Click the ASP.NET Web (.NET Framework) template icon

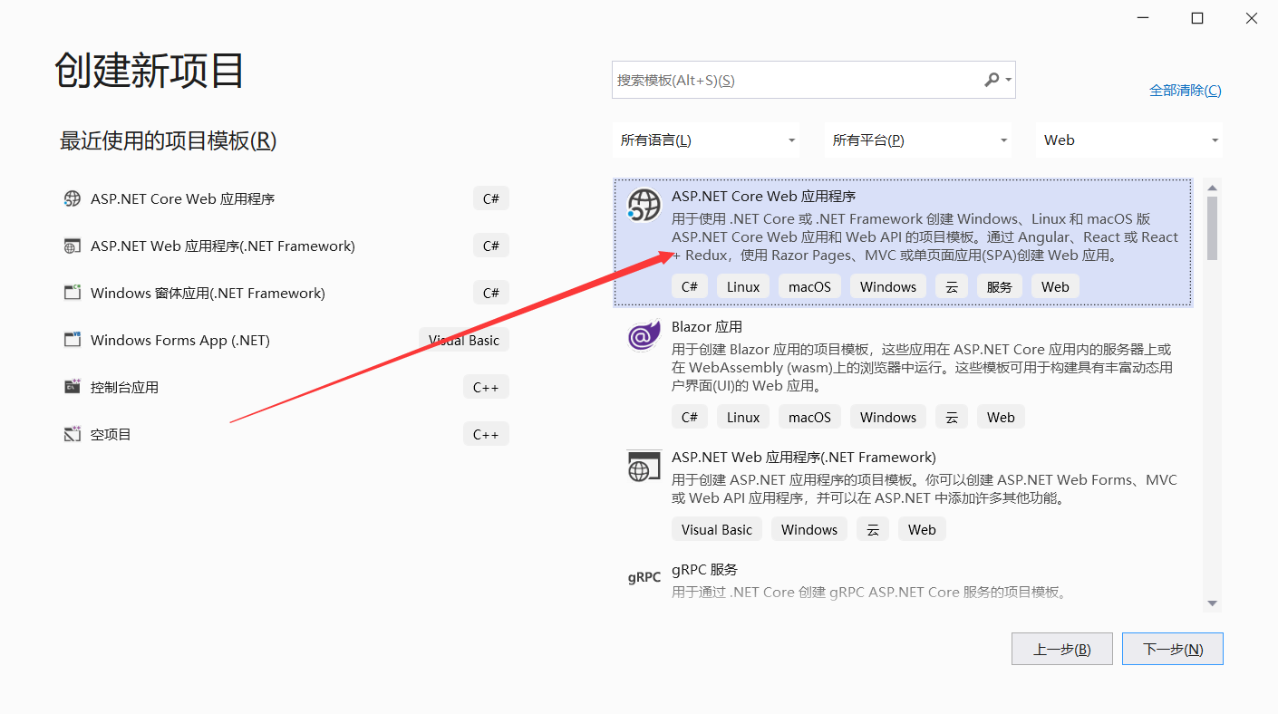click(644, 466)
